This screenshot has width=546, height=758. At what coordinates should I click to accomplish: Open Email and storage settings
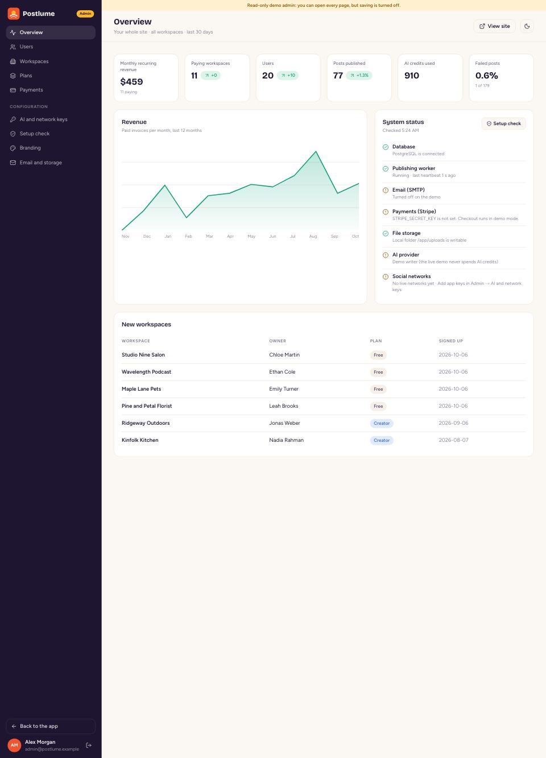pos(51,163)
